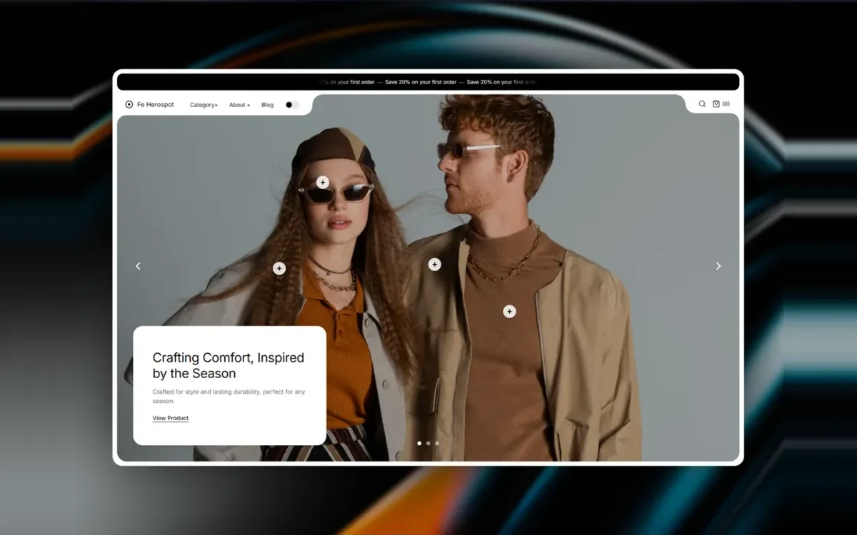Expand the Category+ dropdown menu
857x535 pixels.
pyautogui.click(x=204, y=105)
